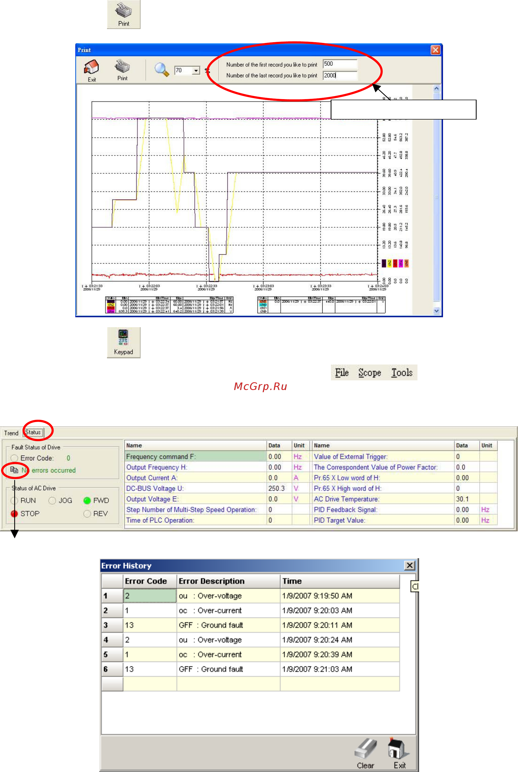Click the yellow ch2 legend swatch

[390, 263]
